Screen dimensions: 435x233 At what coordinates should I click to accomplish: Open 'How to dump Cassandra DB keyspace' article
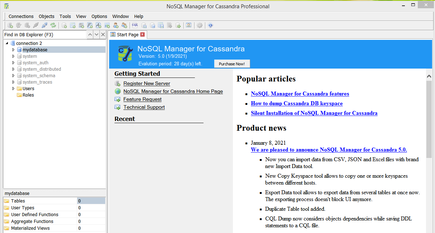click(297, 103)
